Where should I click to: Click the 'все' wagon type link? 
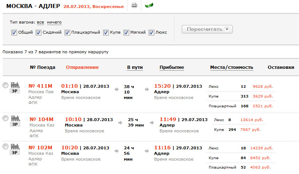tap(40, 22)
